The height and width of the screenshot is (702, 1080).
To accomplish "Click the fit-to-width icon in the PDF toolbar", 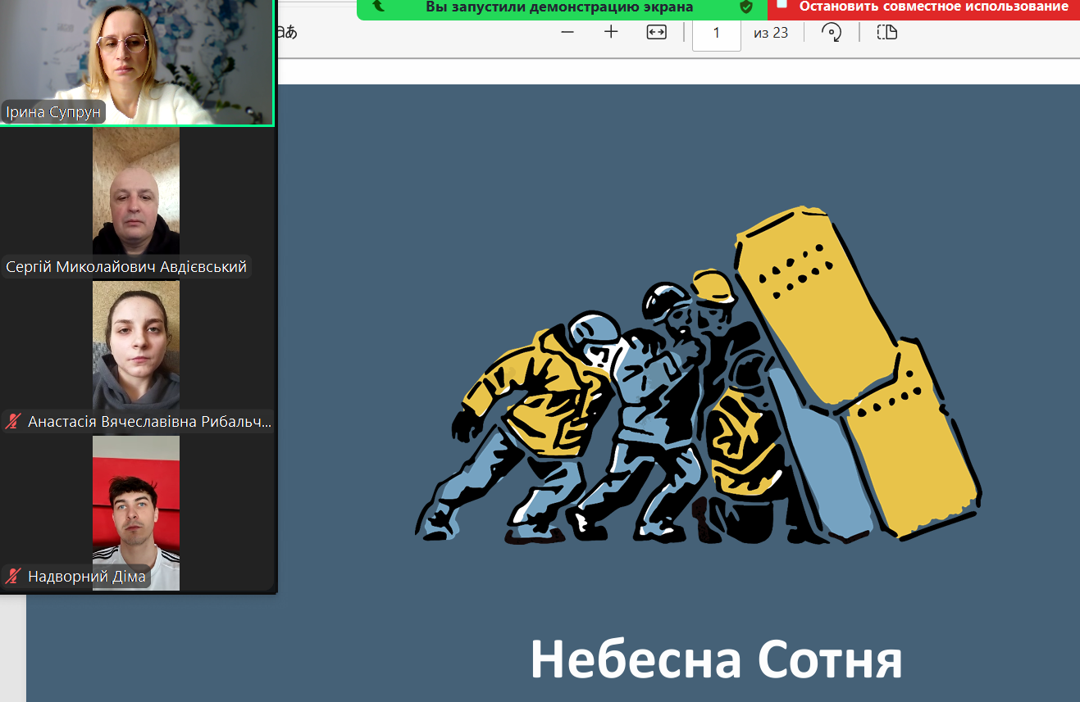I will pos(656,33).
